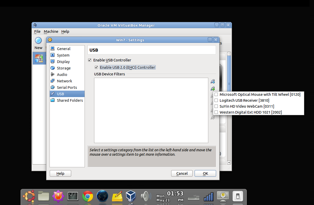Select Audio settings category

[x=67, y=75]
